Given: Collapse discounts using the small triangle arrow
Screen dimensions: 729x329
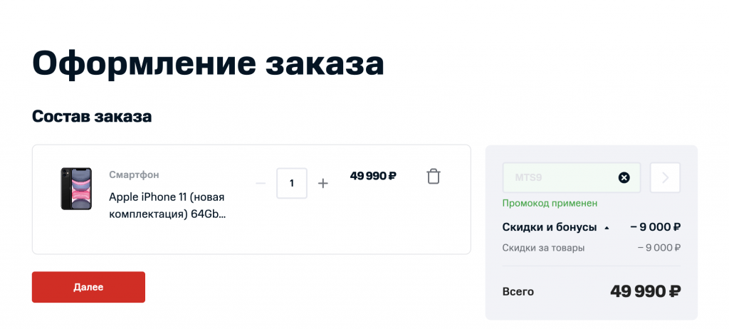Looking at the screenshot, I should point(607,229).
